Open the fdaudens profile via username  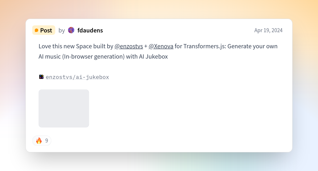[x=90, y=30]
